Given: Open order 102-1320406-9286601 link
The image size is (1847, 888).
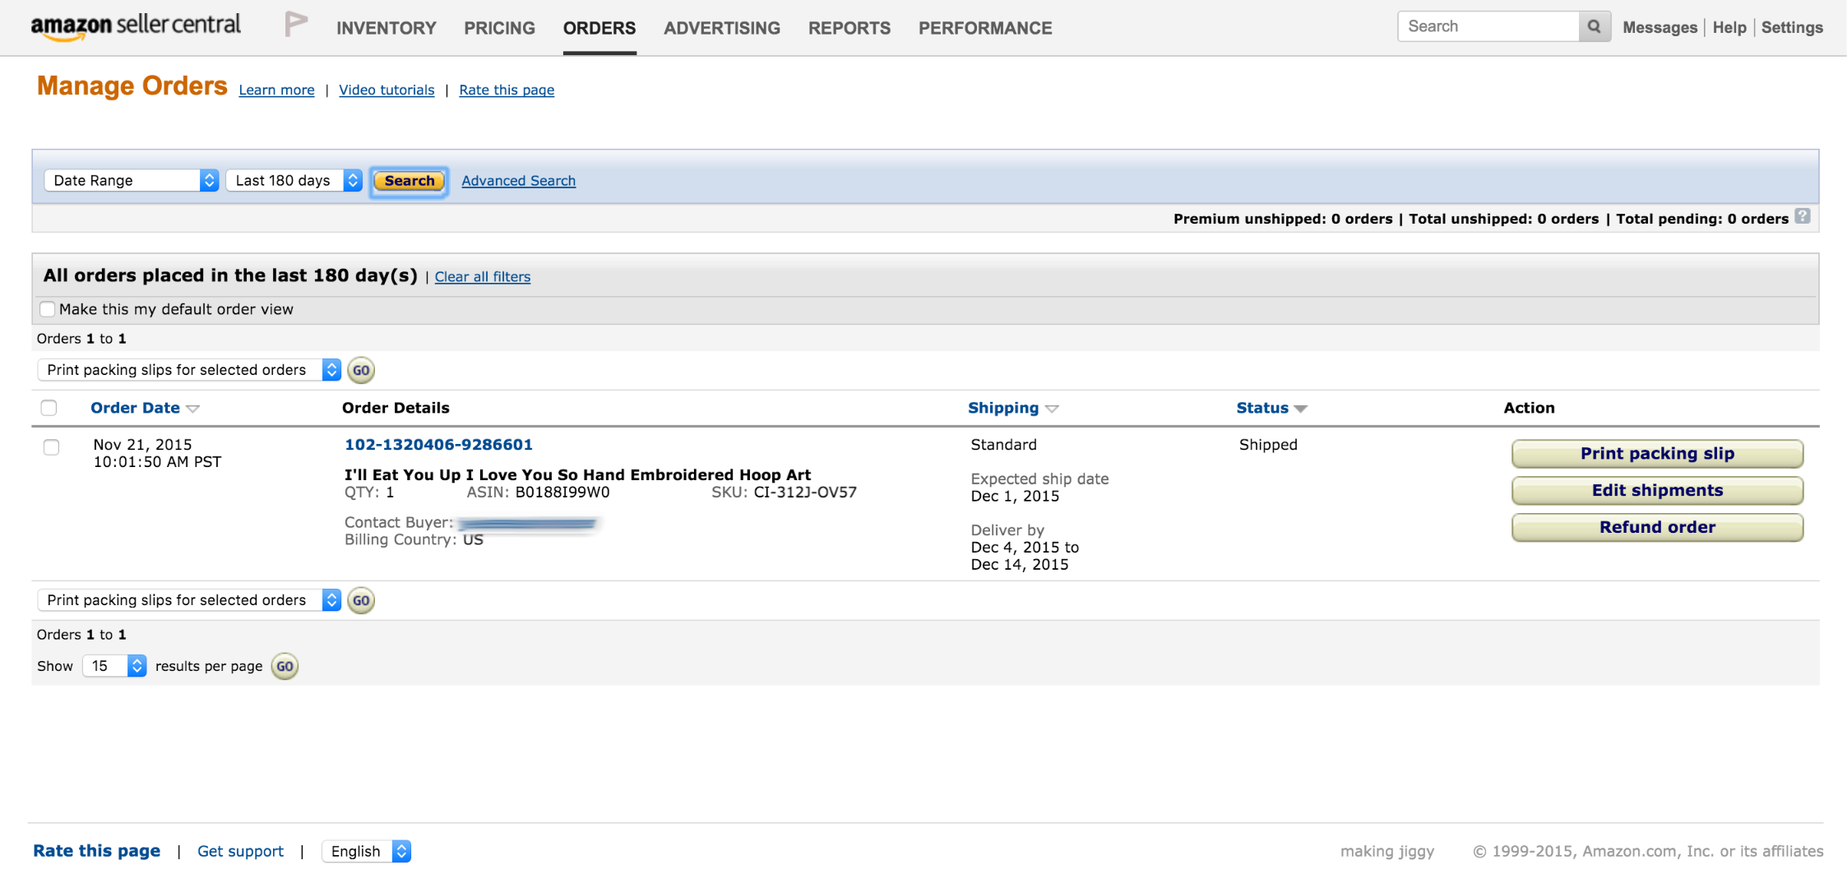Looking at the screenshot, I should (438, 445).
